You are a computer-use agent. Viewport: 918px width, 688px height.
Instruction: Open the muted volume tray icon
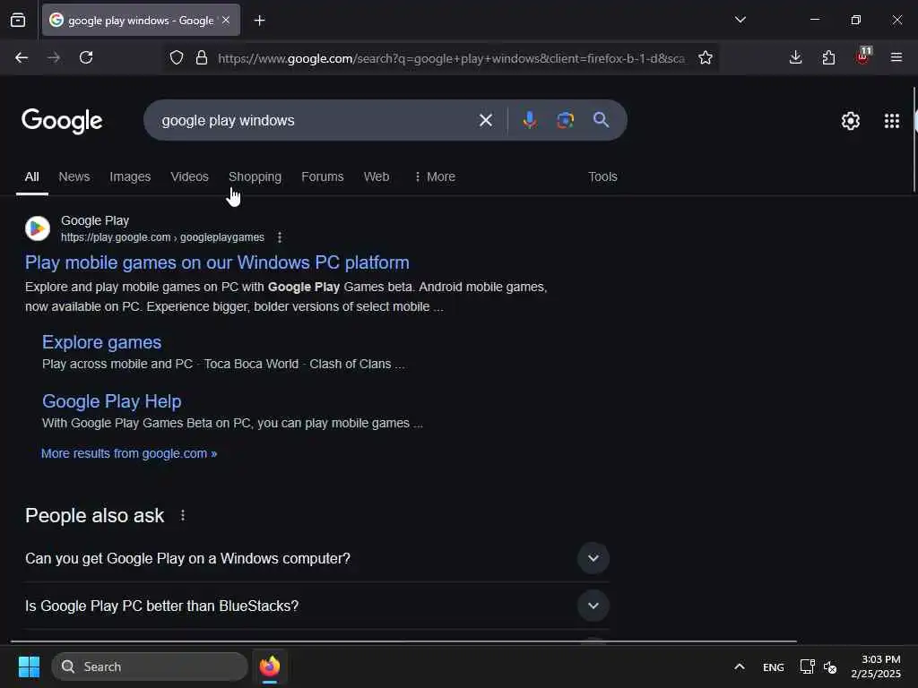[829, 666]
